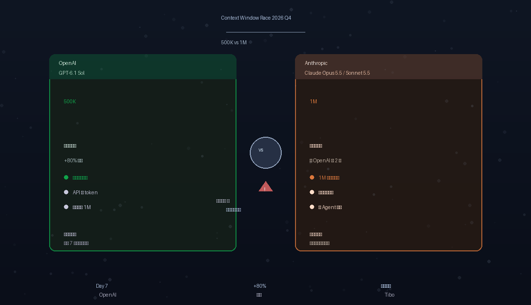Click the VS circle between the cards
Image resolution: width=531 pixels, height=305 pixels.
click(x=265, y=152)
